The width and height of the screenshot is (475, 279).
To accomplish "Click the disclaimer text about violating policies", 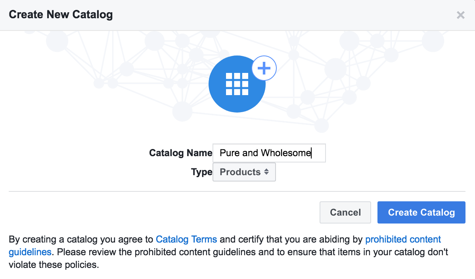I will click(x=54, y=264).
